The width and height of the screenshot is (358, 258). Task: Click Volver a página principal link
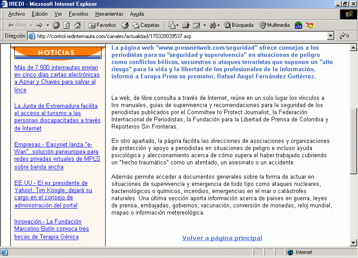point(222,238)
